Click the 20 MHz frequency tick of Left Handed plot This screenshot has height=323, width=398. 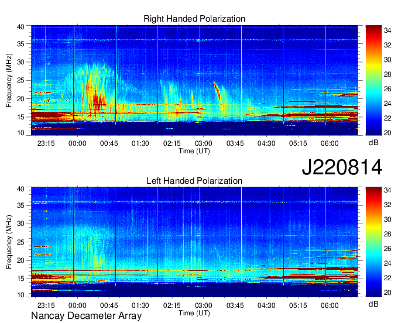[21, 260]
